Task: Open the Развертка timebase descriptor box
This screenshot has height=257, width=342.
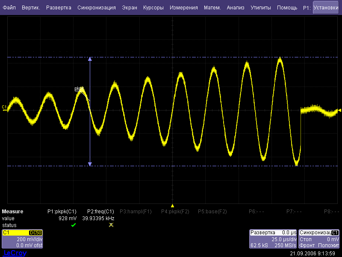Action: tap(273, 239)
